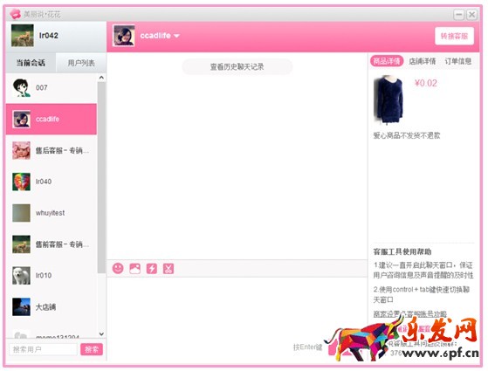Click the send image icon

pos(134,268)
